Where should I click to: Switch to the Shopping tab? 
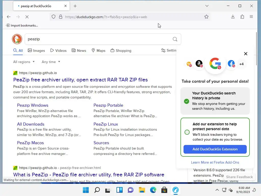pos(121,51)
